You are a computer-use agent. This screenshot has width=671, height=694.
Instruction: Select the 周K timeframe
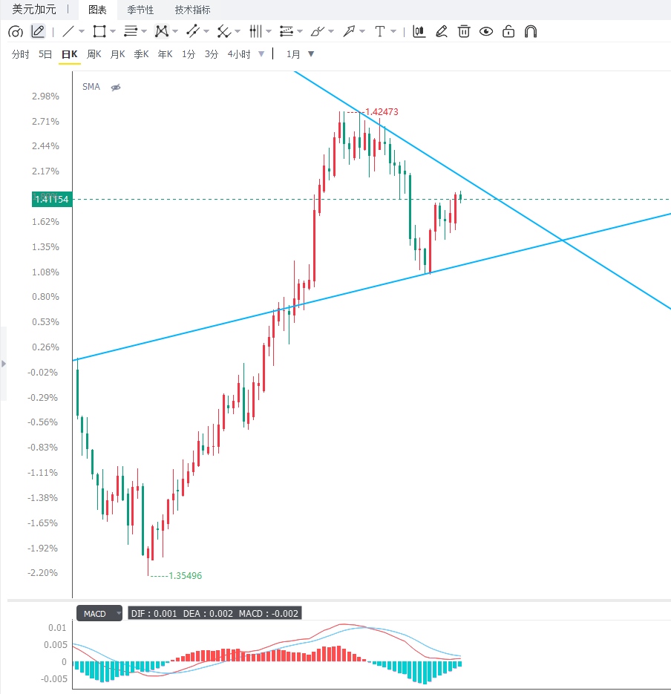tap(94, 54)
